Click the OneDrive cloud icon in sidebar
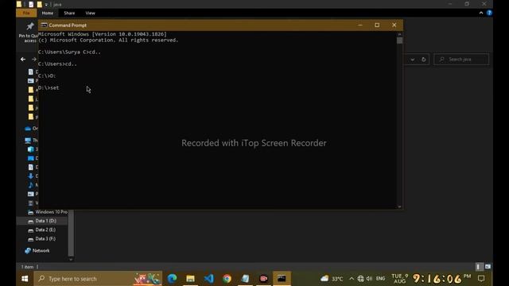 click(x=28, y=129)
